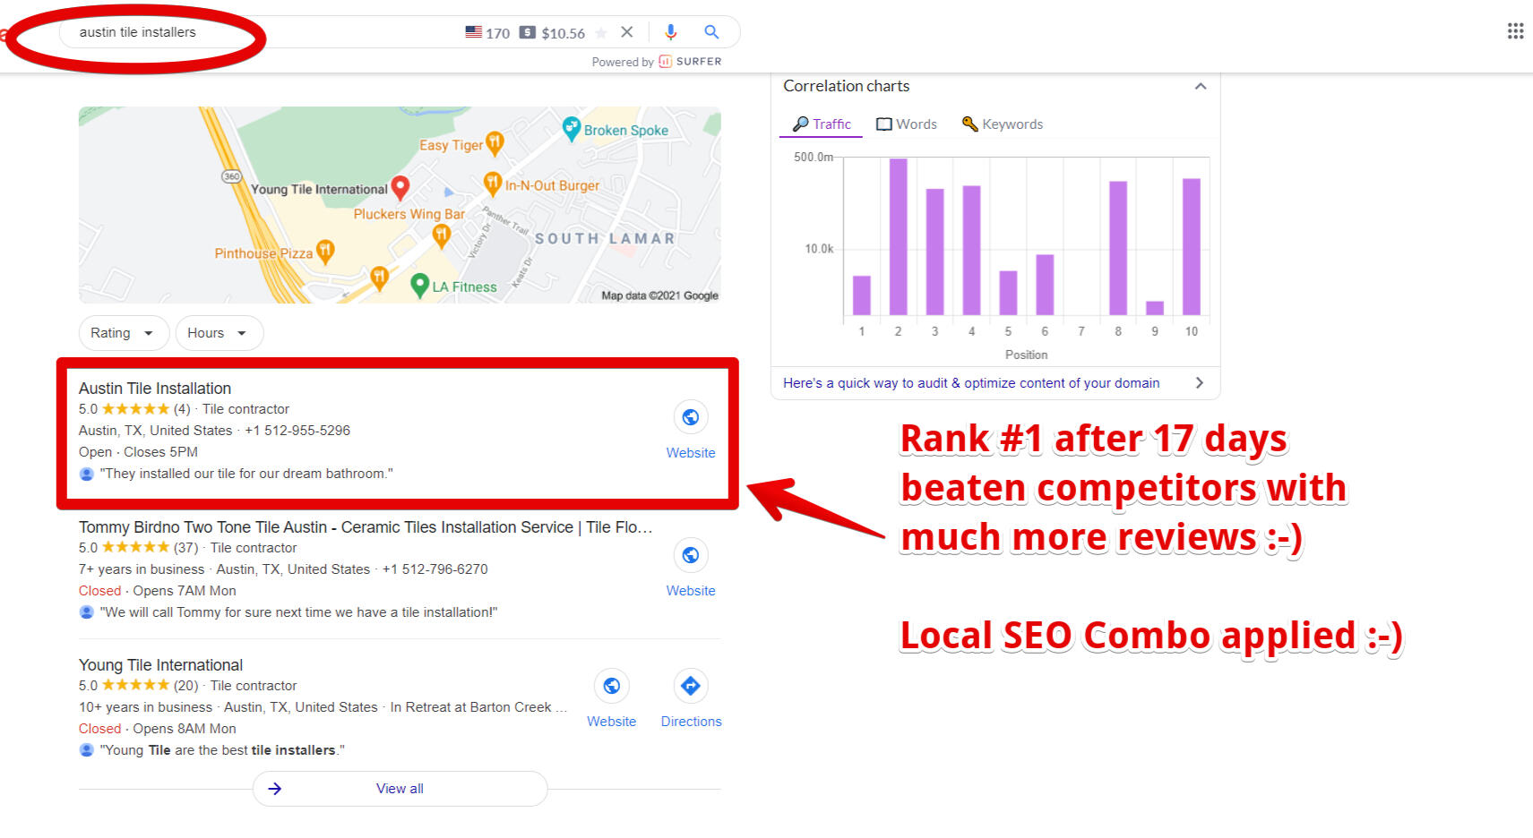Click the View all button

tap(400, 789)
